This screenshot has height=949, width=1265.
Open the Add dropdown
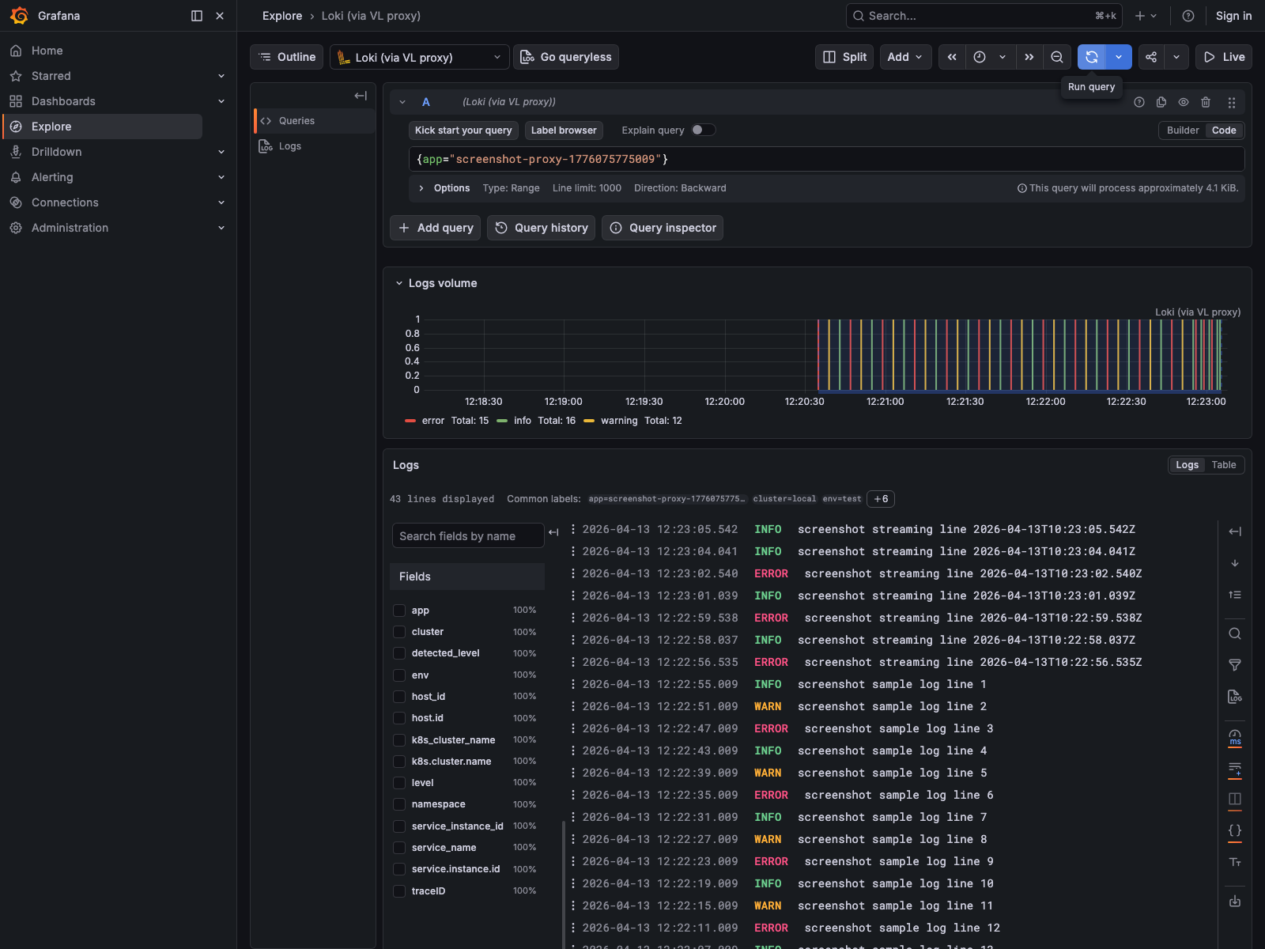[x=905, y=57]
